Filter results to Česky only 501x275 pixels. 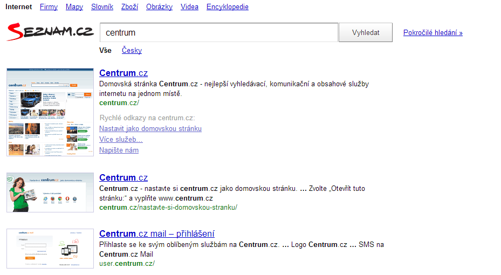pos(132,51)
